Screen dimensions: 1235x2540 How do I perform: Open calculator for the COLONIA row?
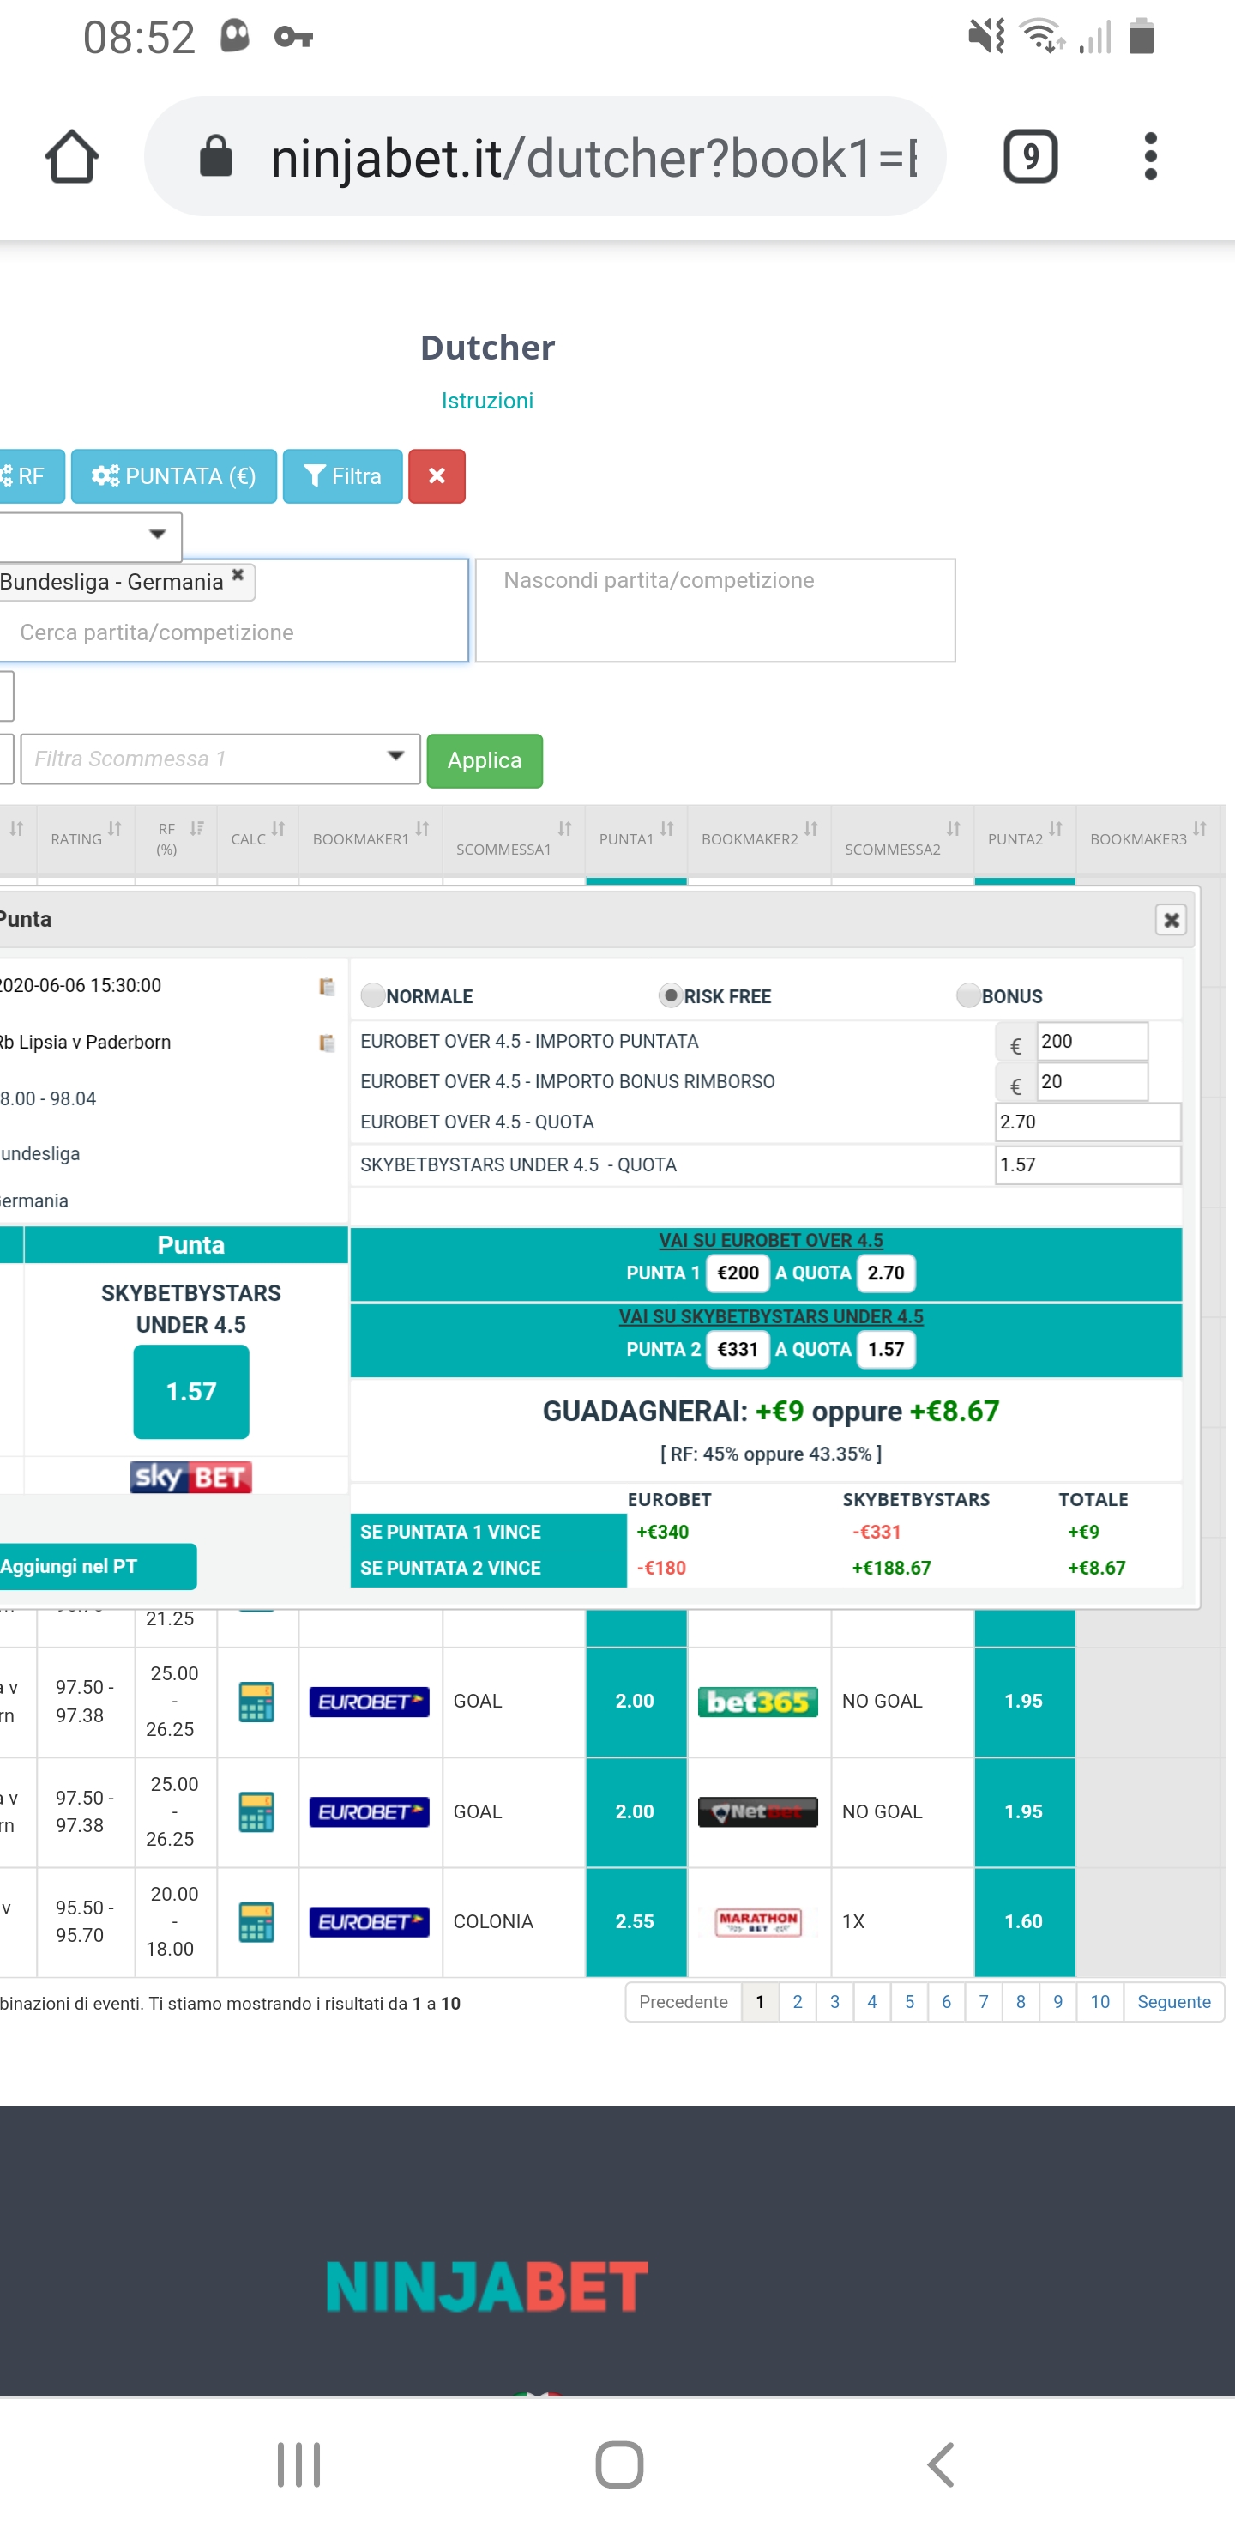(x=256, y=1923)
